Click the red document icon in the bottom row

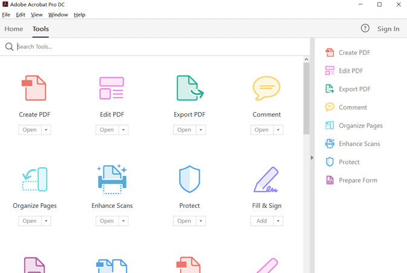click(189, 265)
